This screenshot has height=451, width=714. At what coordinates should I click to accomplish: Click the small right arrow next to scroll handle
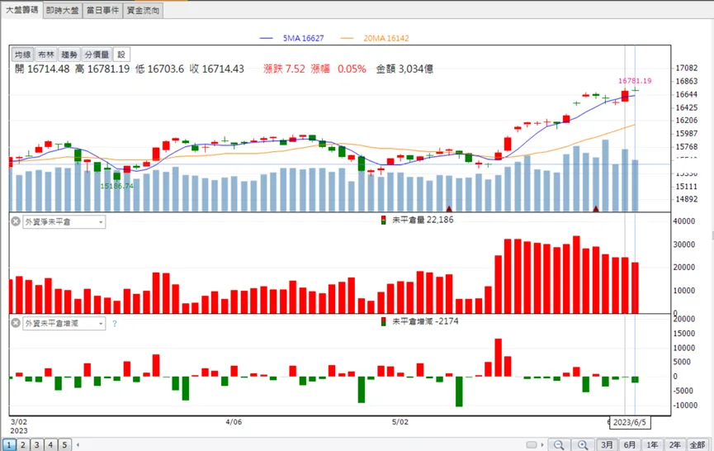(x=542, y=444)
